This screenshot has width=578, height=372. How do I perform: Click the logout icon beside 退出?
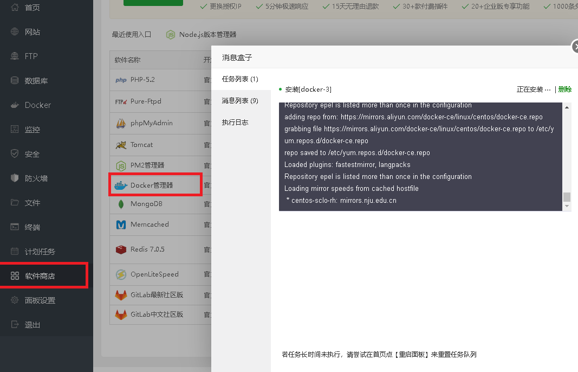tap(15, 324)
